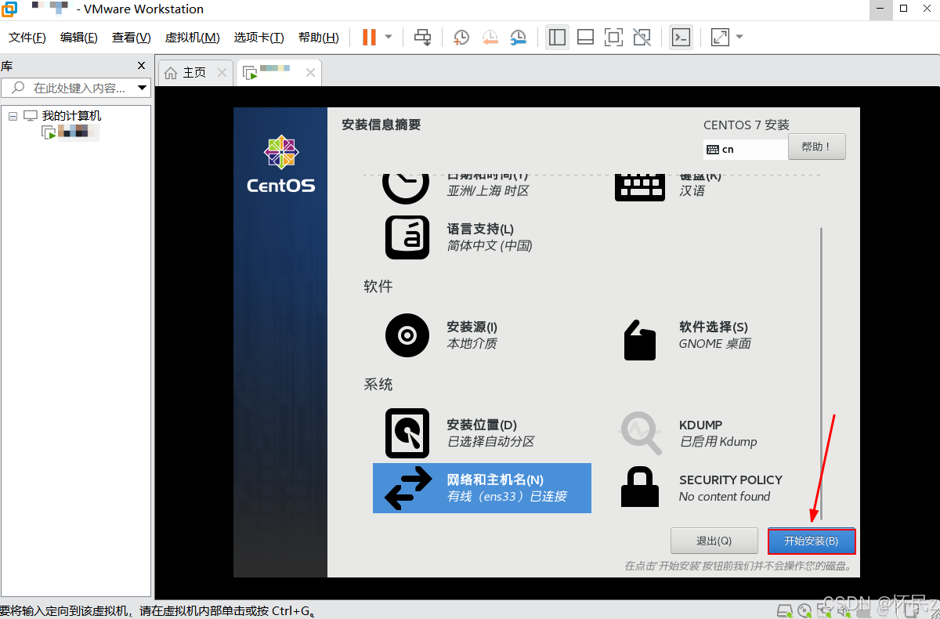
Task: Click the Ctrl+G input redirect status message
Action: coord(157,610)
